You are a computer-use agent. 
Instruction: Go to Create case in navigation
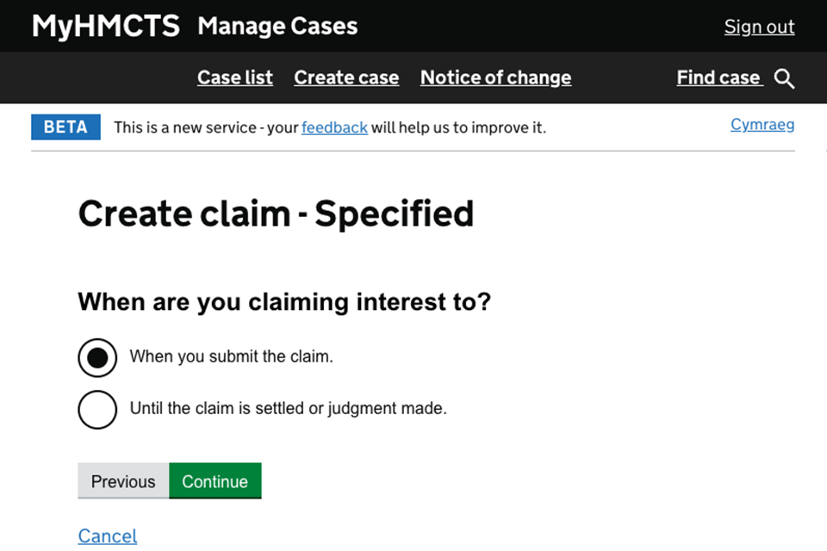(346, 77)
